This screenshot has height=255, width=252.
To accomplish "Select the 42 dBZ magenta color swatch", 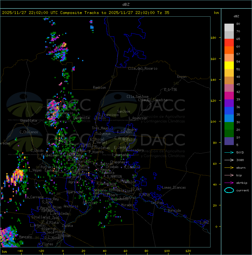I will click(229, 96).
